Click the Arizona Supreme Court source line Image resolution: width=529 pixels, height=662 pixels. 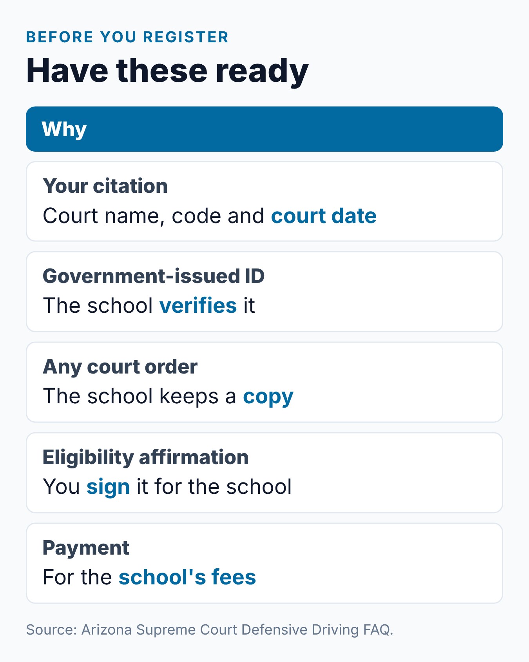(x=210, y=629)
